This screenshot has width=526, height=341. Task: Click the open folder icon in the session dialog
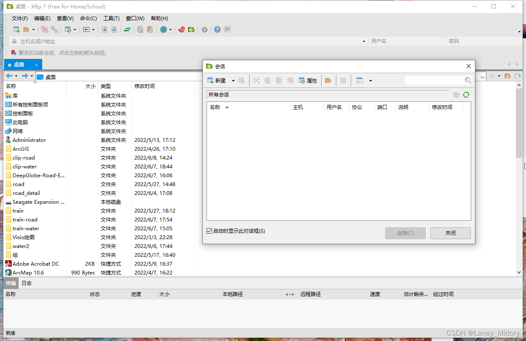point(328,80)
